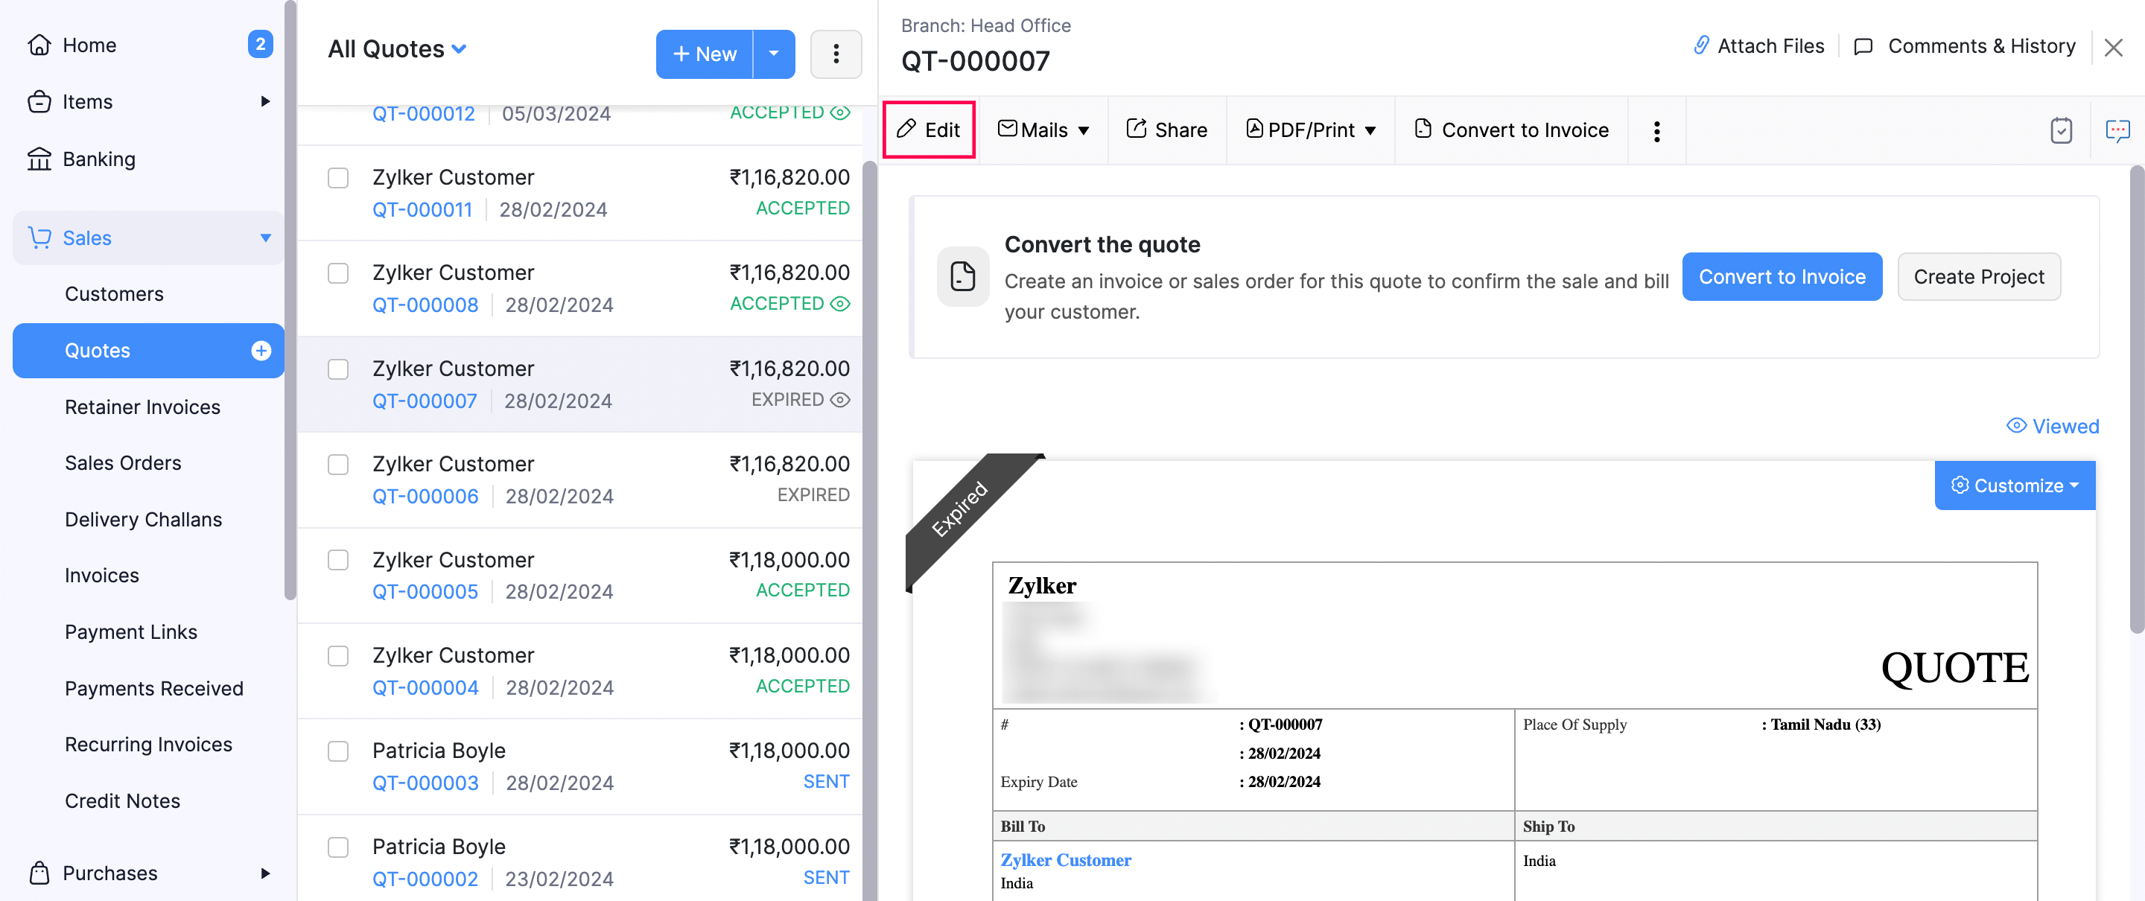Check the checkbox next to QT-000011
This screenshot has height=901, width=2145.
338,177
